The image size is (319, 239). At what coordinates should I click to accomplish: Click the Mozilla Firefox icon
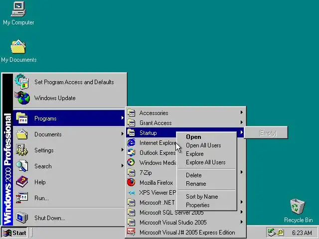131,183
